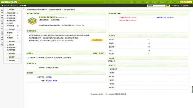Click 【管理】 in the 快捷操作 header
Image resolution: width=193 pixels, height=108 pixels.
coord(102,53)
